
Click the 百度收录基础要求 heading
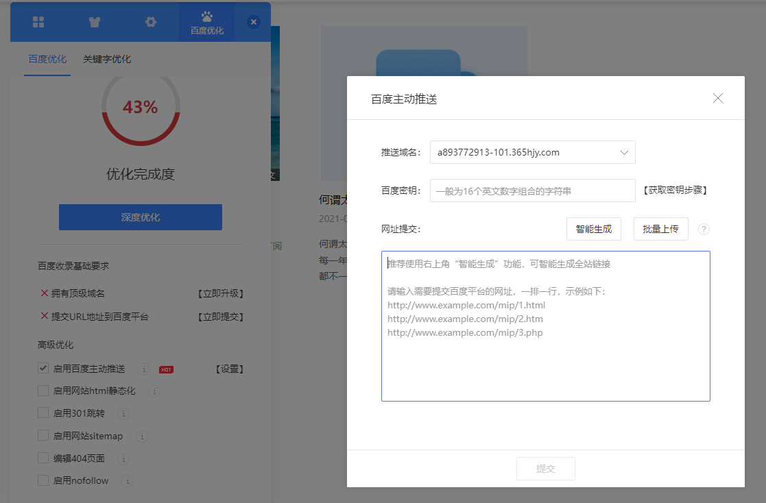73,266
